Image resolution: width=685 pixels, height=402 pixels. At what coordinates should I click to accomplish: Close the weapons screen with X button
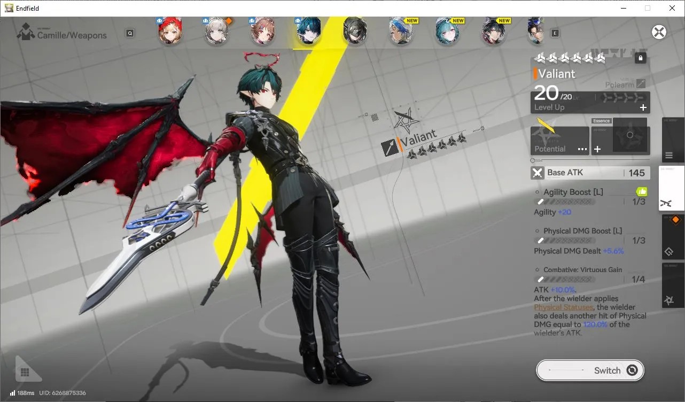(659, 32)
